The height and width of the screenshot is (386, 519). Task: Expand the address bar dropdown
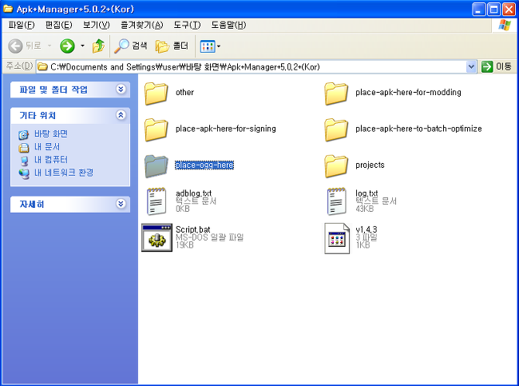pos(471,67)
